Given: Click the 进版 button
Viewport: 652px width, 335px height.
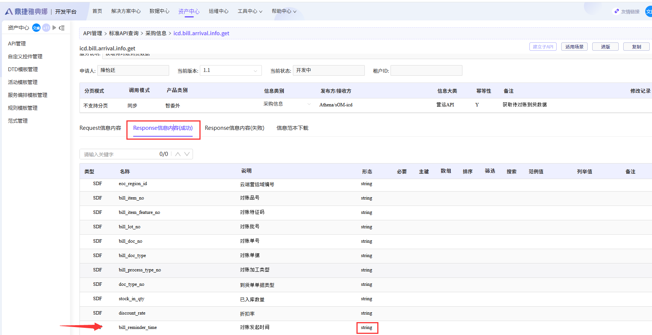Looking at the screenshot, I should click(x=605, y=47).
